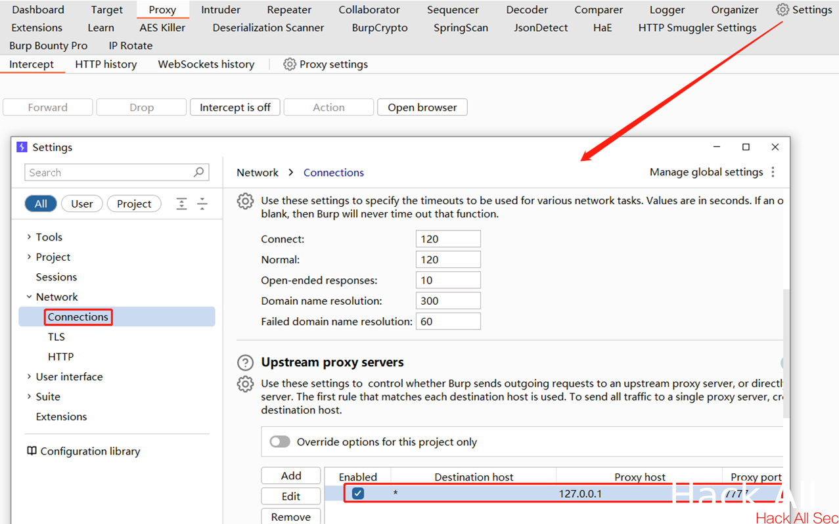Open the Organizer tab
Image resolution: width=839 pixels, height=524 pixels.
click(735, 10)
